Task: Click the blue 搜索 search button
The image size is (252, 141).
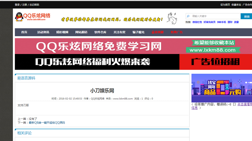Action: (246, 16)
